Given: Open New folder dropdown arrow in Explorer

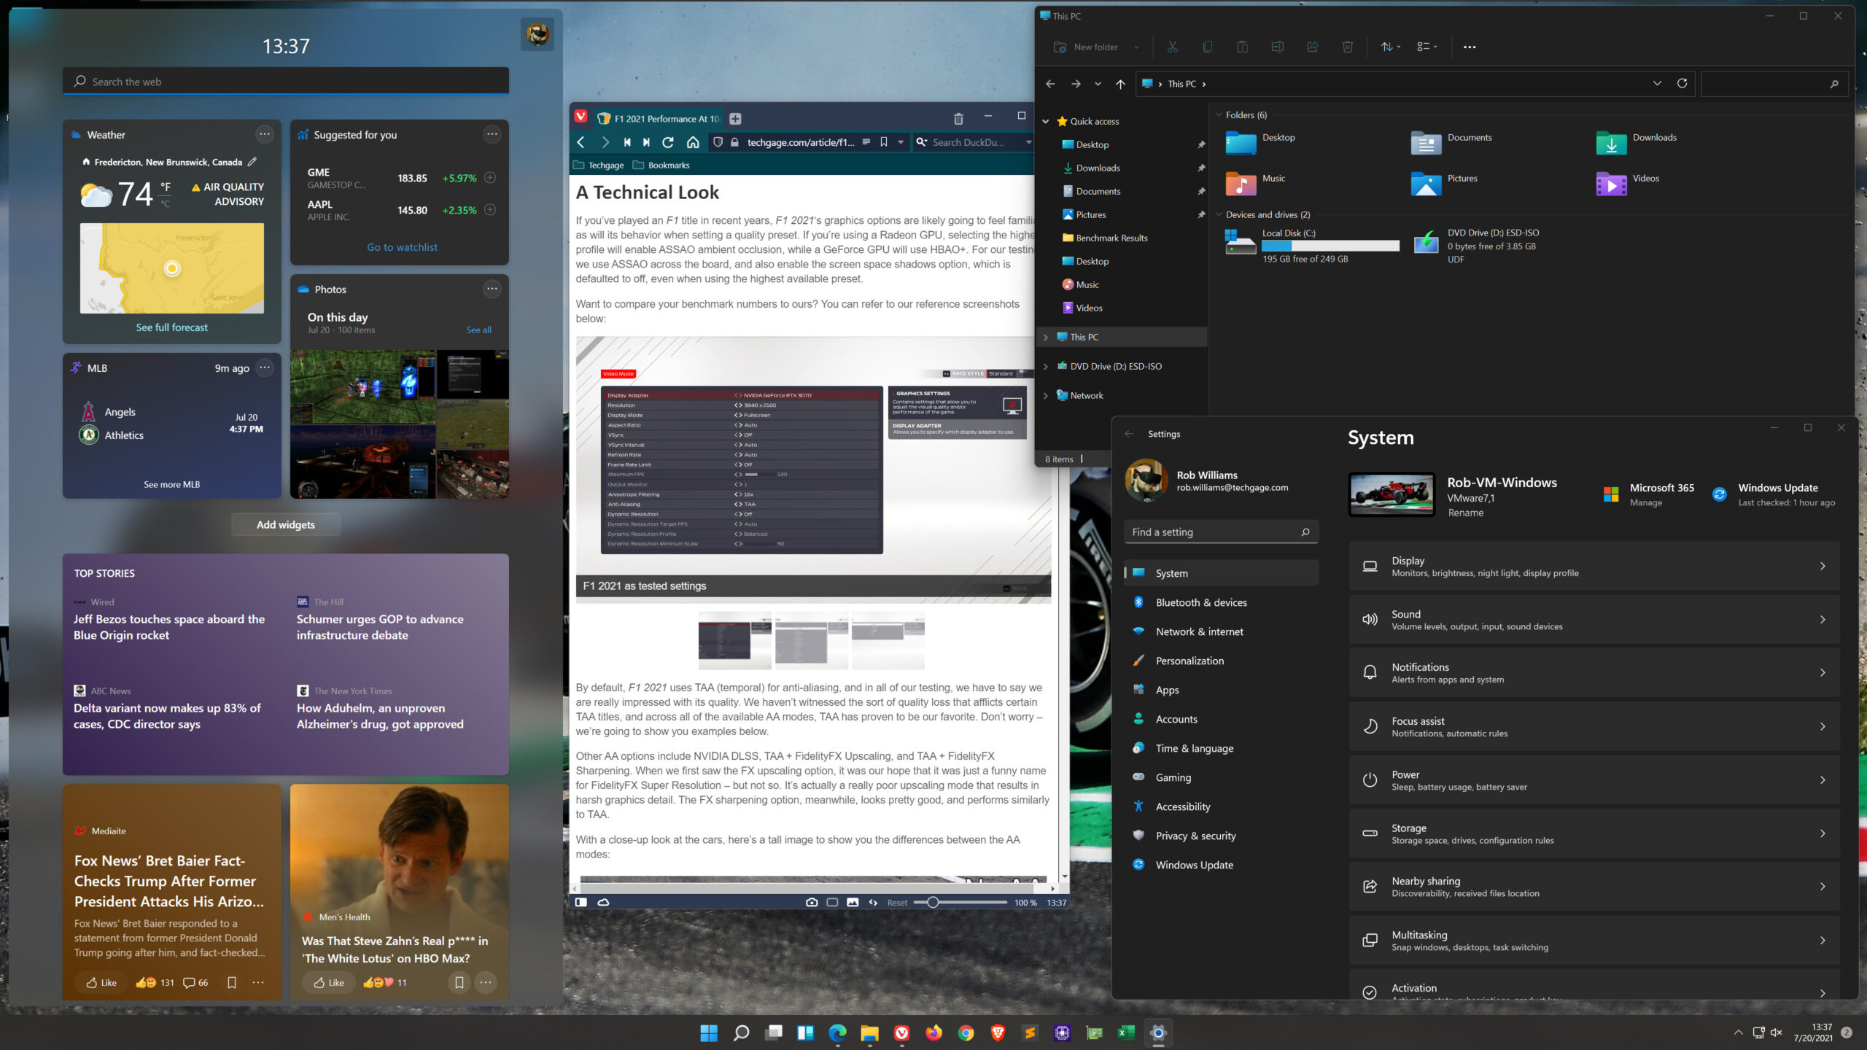Looking at the screenshot, I should [1136, 47].
